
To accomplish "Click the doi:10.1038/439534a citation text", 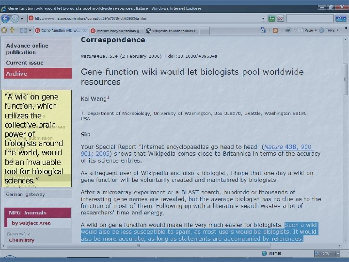I will (x=193, y=56).
